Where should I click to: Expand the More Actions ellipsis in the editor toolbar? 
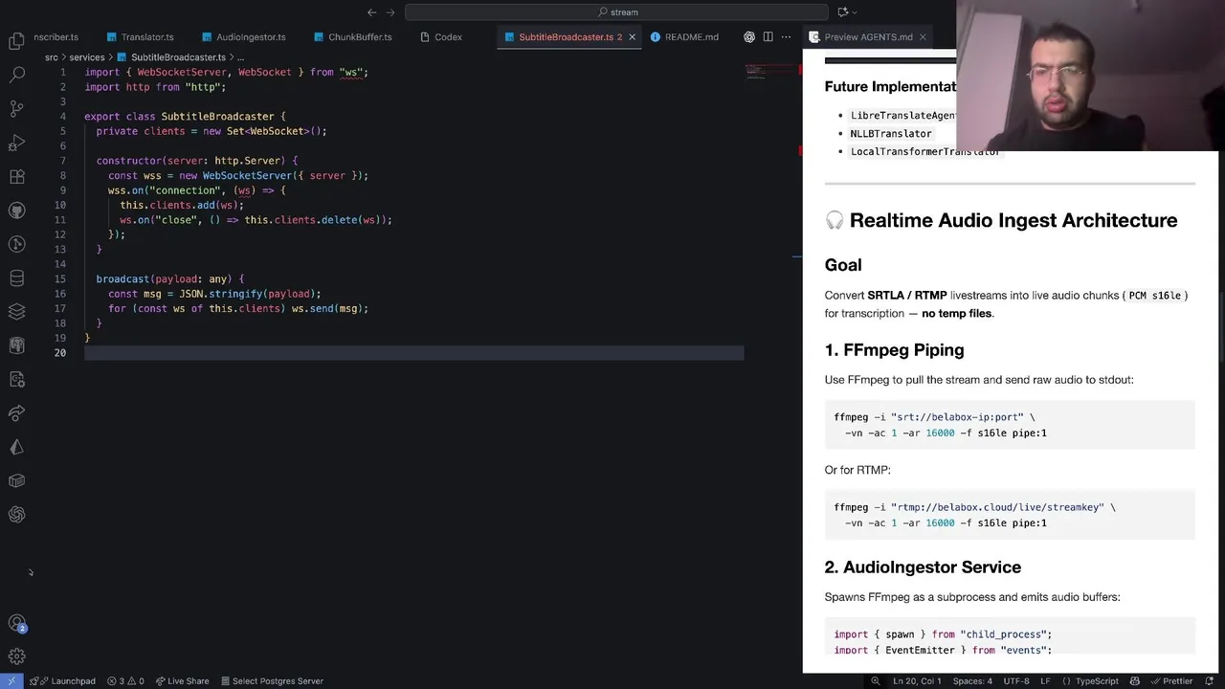pos(786,37)
